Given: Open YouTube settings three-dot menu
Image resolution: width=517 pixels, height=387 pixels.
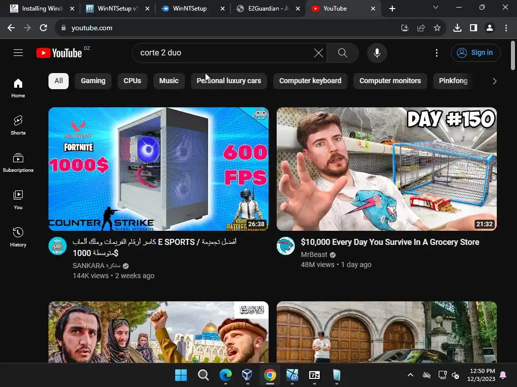Looking at the screenshot, I should (437, 52).
